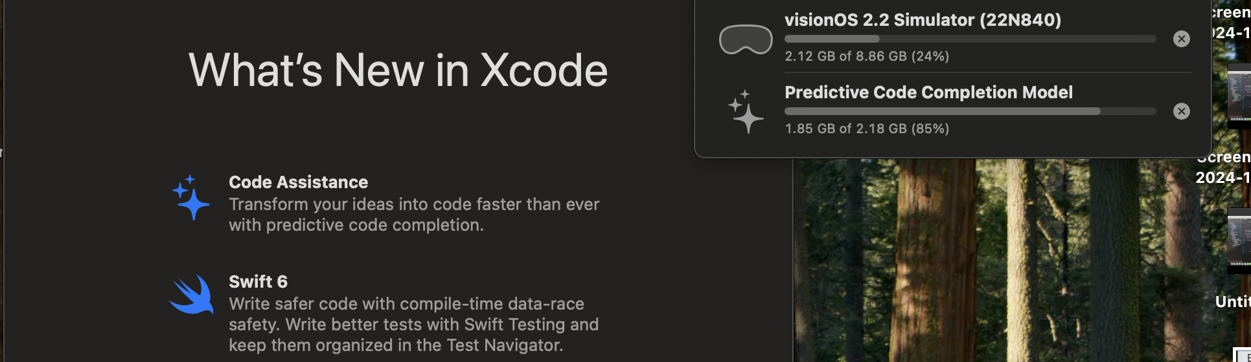
Task: Click the What's New in Xcode heading
Action: pos(398,70)
